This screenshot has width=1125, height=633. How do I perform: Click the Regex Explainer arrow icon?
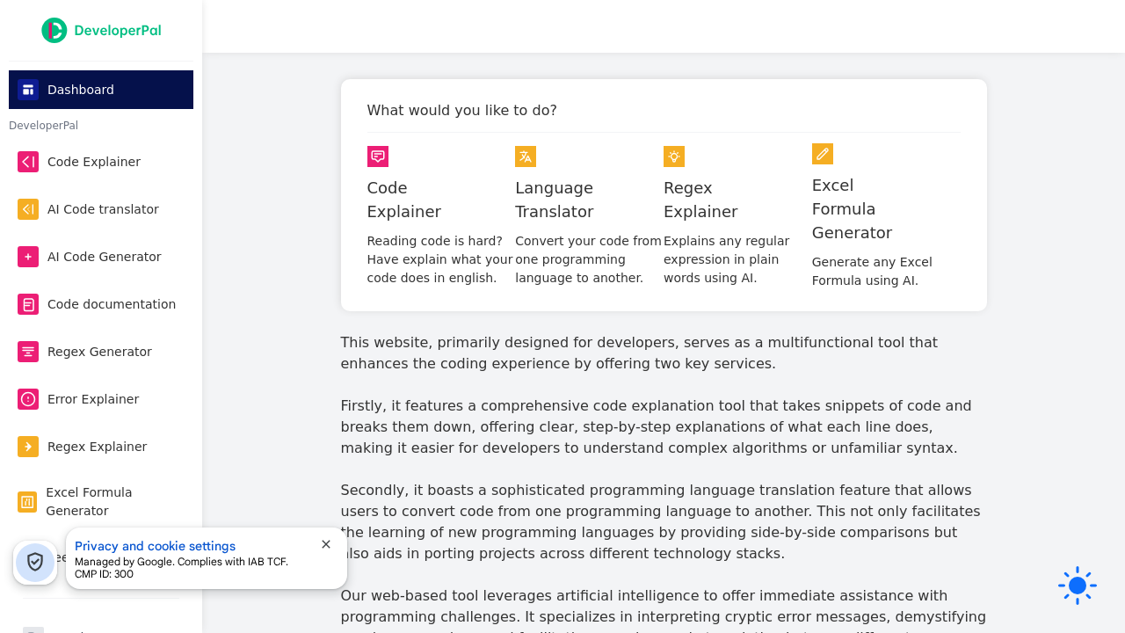point(27,447)
